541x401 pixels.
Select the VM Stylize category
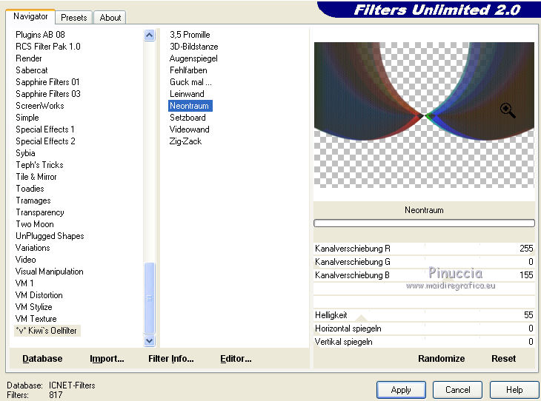(x=34, y=307)
